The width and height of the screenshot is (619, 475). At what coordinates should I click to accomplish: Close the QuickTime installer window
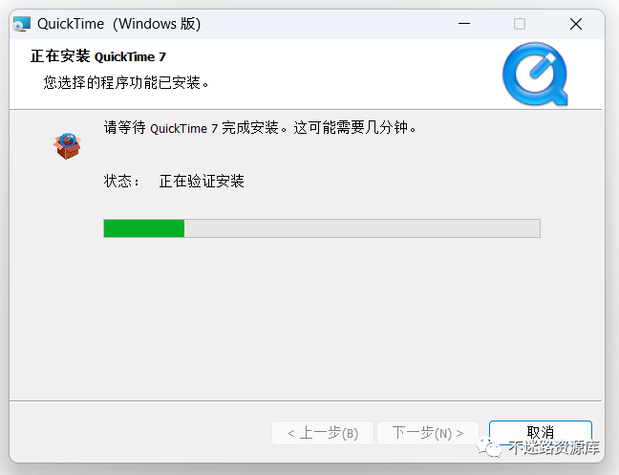[x=576, y=24]
